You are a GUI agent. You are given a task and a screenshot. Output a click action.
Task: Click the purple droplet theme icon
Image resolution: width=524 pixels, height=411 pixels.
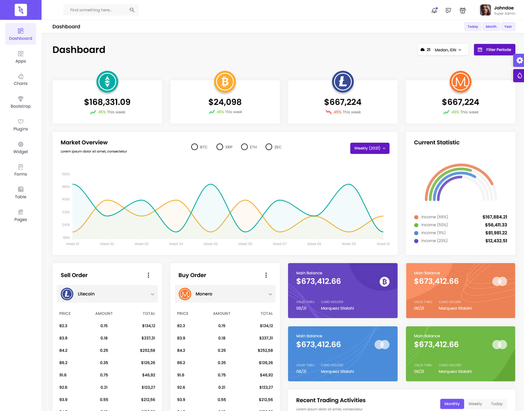(x=519, y=75)
